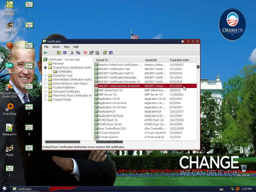256x192 pixels.
Task: Expand the Untrusted Certificates tree node
Action: tap(45, 91)
